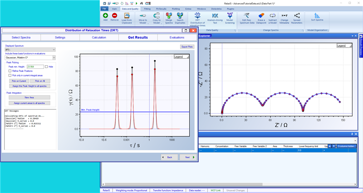Toggle the Hide checkbox for peak height
The width and height of the screenshot is (363, 193).
click(47, 67)
